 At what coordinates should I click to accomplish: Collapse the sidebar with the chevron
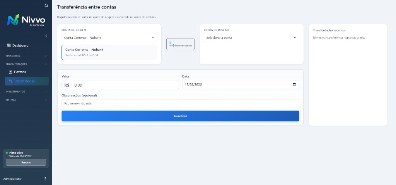[x=46, y=36]
